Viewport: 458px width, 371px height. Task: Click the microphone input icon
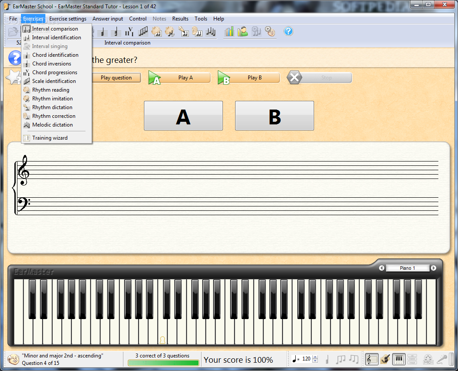tap(442, 359)
